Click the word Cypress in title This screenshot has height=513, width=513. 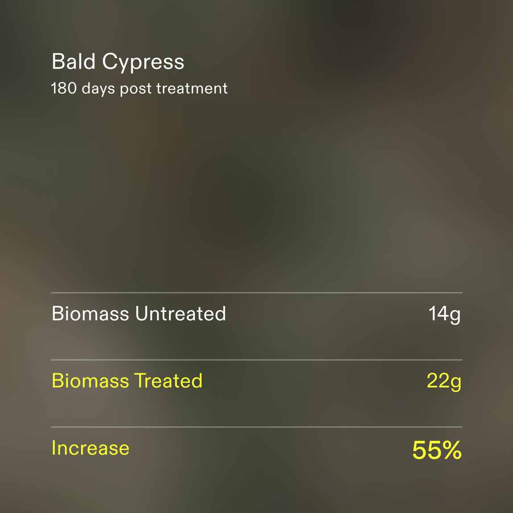[143, 62]
